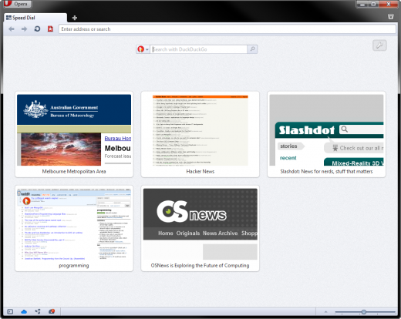
Task: Toggle the panel sidebar in status bar
Action: 10,312
